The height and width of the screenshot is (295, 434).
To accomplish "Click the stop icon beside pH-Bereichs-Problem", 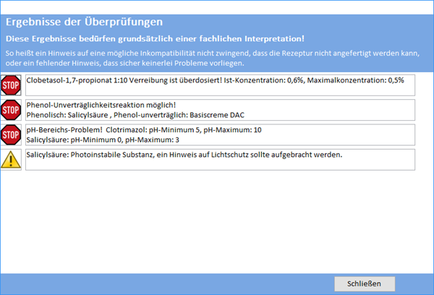I will point(11,134).
